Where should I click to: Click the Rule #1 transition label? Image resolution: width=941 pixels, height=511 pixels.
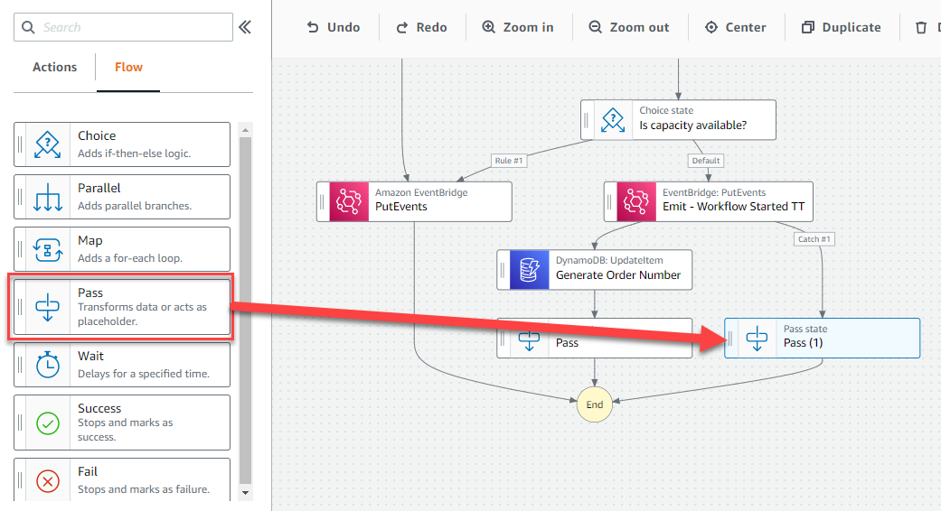click(x=509, y=161)
